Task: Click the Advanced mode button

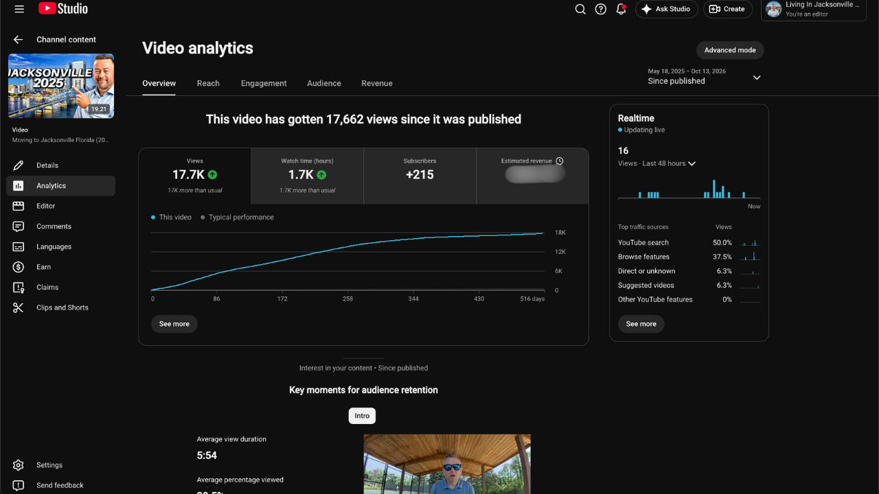Action: pyautogui.click(x=730, y=50)
